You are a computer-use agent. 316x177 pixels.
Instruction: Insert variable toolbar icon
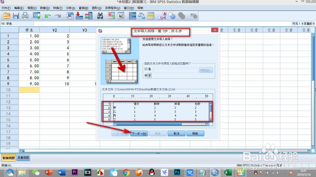(121, 16)
